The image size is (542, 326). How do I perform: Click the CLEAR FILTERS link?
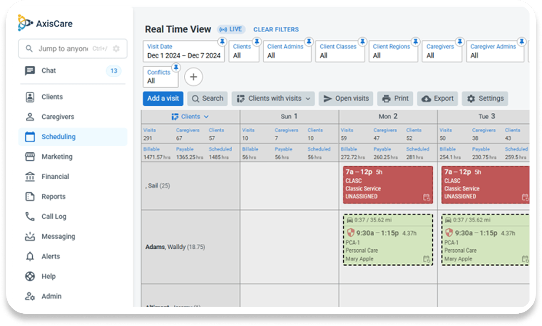(276, 29)
